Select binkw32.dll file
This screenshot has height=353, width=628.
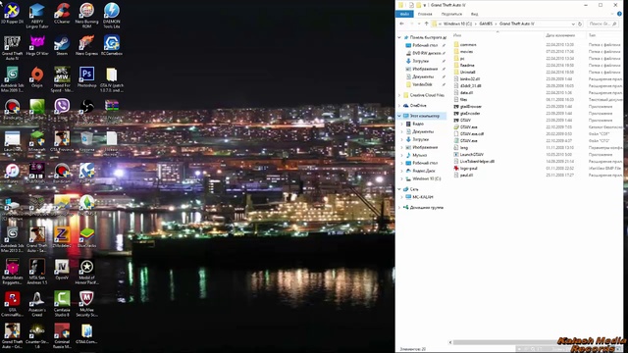coord(470,79)
